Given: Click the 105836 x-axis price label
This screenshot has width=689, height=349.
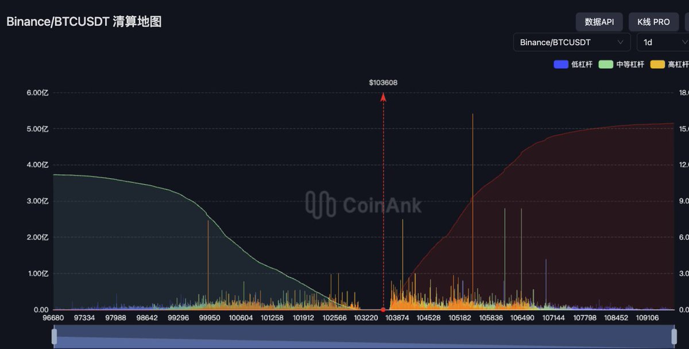Looking at the screenshot, I should click(x=491, y=318).
